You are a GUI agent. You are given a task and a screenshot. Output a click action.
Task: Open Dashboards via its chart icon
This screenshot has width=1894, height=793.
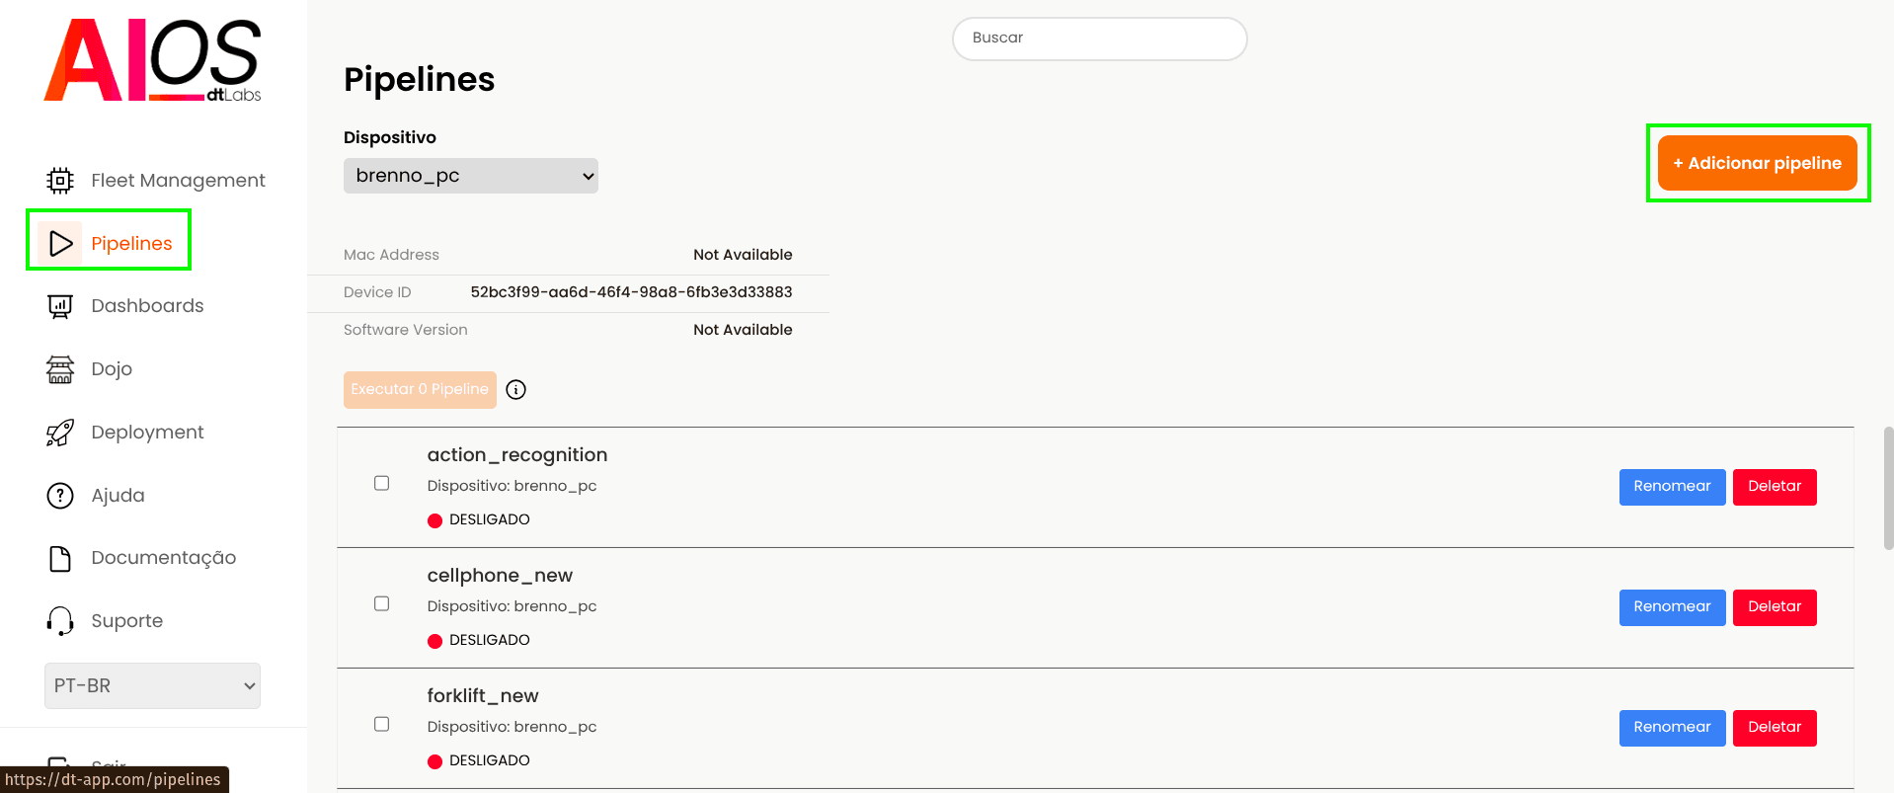(x=60, y=306)
